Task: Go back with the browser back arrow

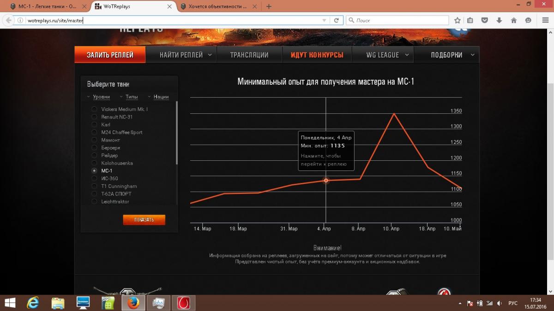Action: pyautogui.click(x=9, y=20)
